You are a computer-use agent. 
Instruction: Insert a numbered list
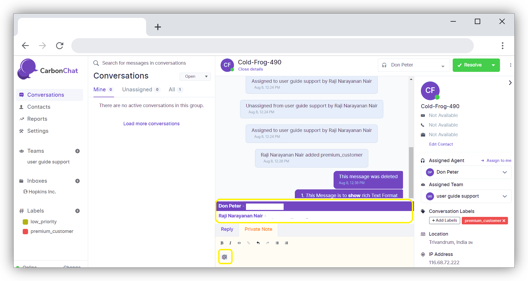tap(286, 243)
